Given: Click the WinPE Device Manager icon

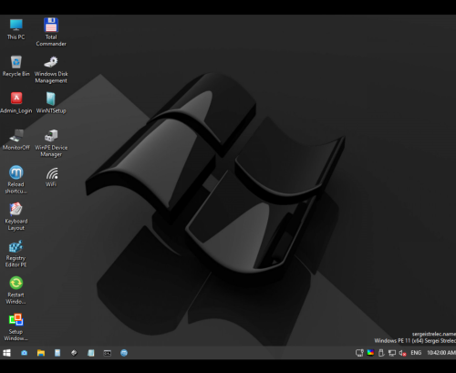Looking at the screenshot, I should 51,143.
